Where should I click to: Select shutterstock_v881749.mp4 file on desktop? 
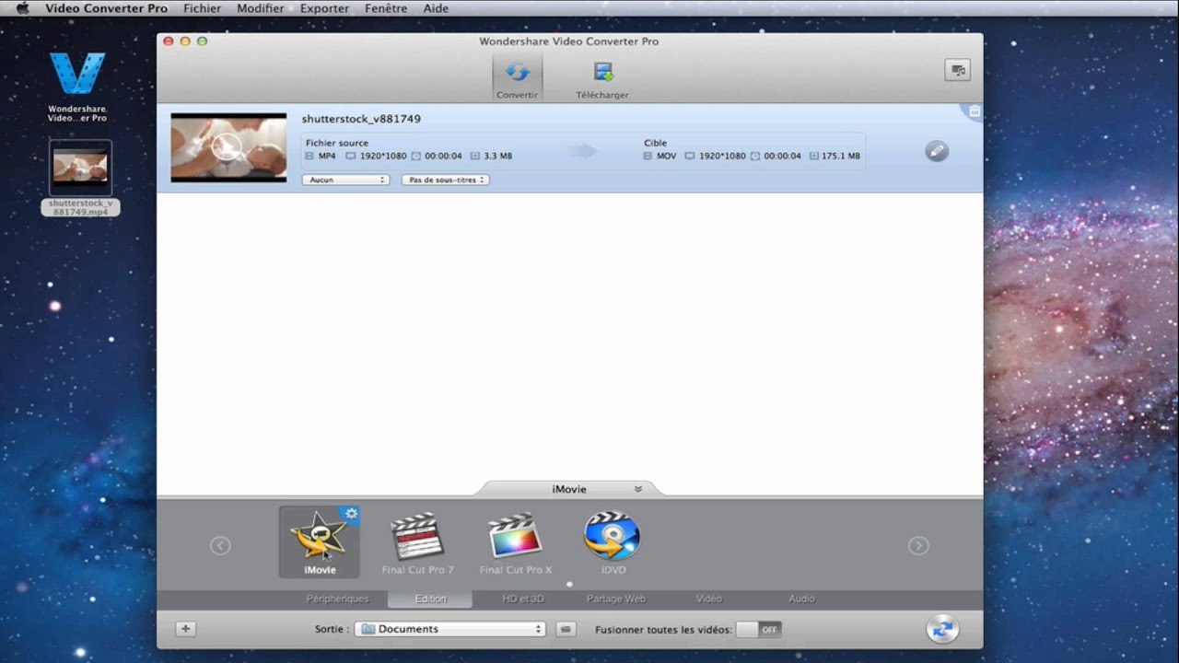[80, 179]
